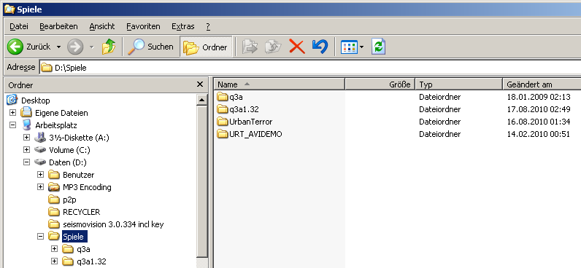Toggle the Ordner folders pane button
Image resolution: width=581 pixels, height=268 pixels.
(206, 47)
